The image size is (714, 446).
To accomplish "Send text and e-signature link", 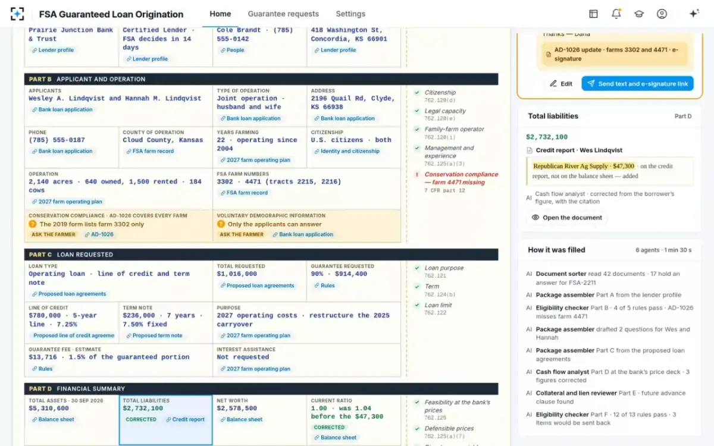I will pyautogui.click(x=637, y=84).
